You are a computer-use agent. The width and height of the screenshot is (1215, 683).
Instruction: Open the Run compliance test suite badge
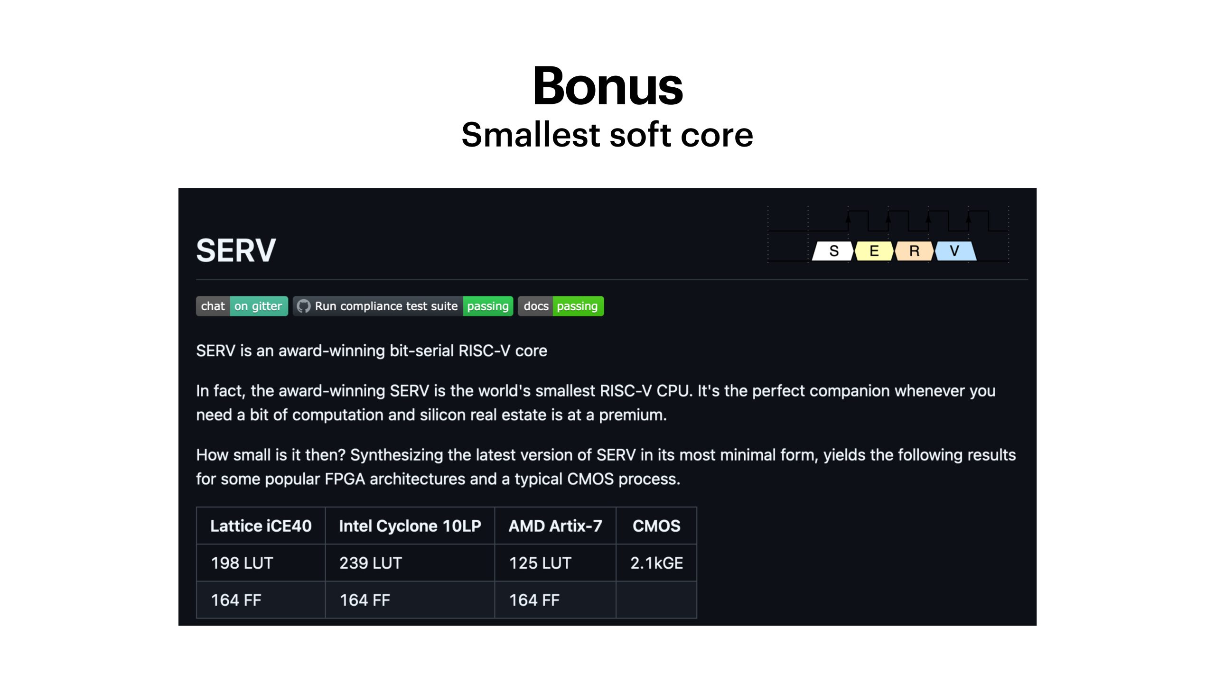pyautogui.click(x=403, y=306)
